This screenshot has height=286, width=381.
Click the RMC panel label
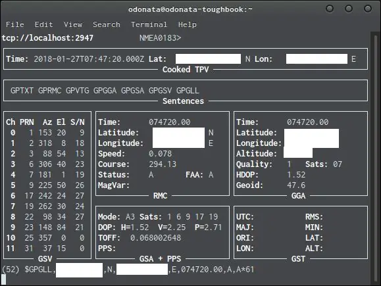click(x=160, y=196)
